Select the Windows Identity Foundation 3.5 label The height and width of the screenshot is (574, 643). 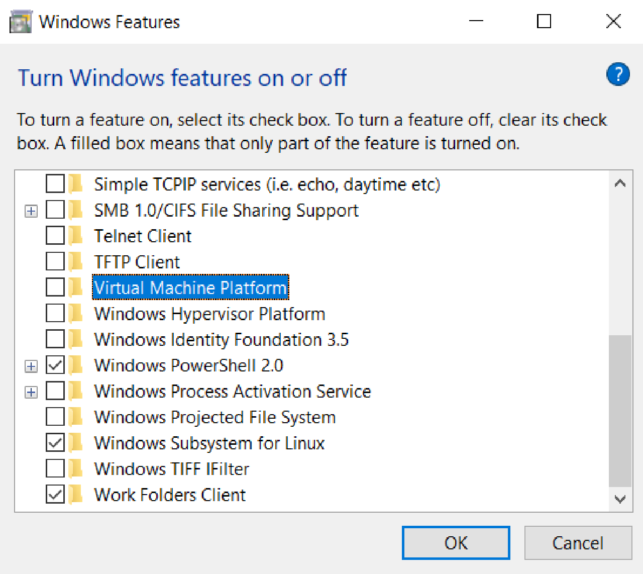point(221,339)
